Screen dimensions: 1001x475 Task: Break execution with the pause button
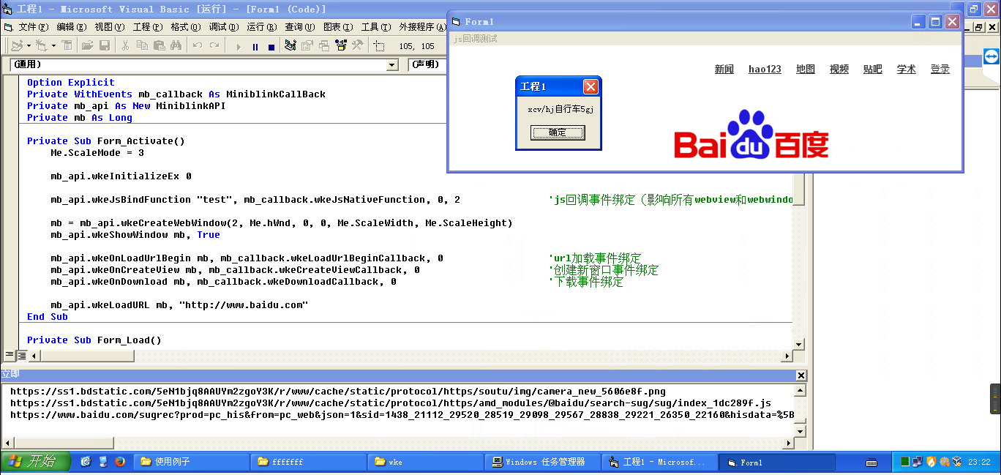click(x=255, y=47)
